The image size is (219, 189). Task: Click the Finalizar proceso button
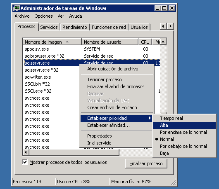[146, 163]
